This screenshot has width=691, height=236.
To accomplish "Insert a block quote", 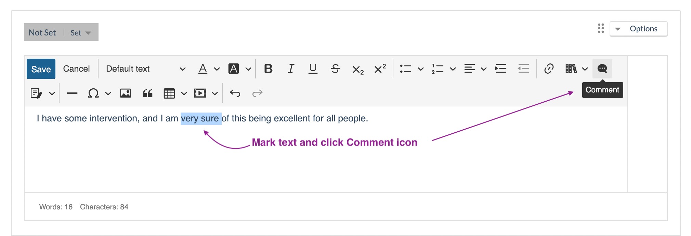I will coord(147,93).
